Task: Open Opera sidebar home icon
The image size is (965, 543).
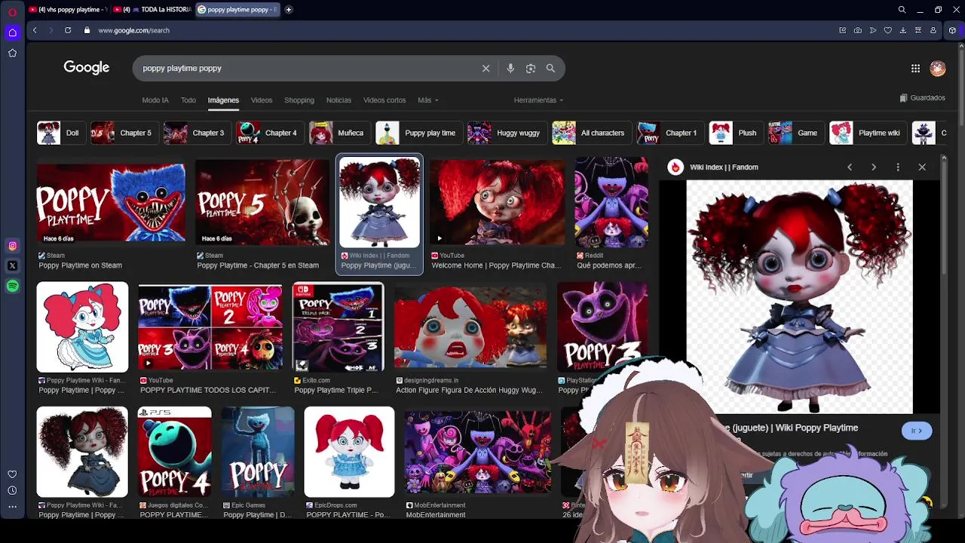Action: tap(12, 32)
